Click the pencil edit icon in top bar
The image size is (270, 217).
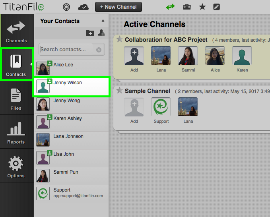pos(216,7)
